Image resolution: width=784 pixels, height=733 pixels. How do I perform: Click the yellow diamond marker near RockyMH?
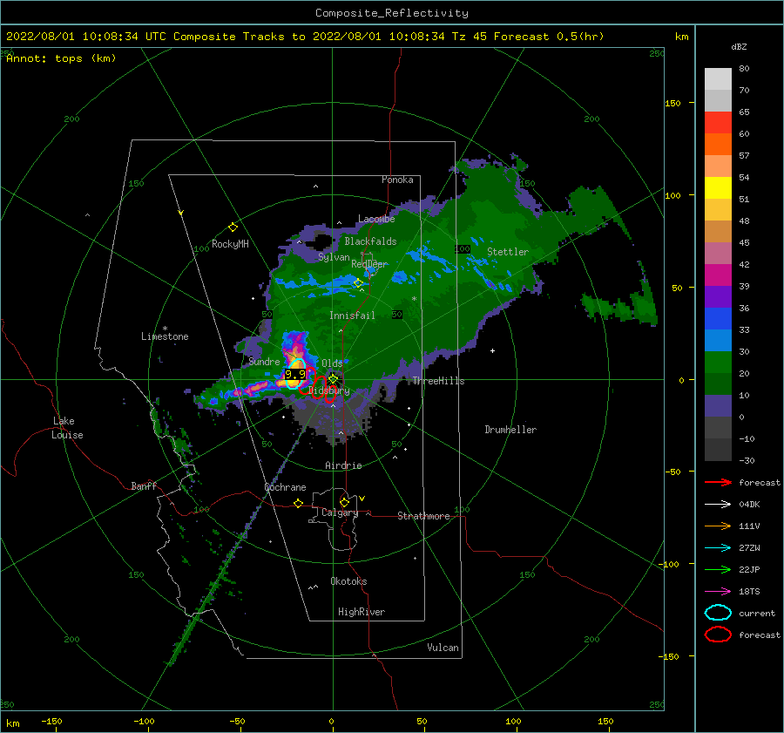233,227
